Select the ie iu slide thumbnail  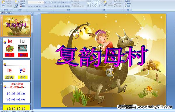coord(16,48)
